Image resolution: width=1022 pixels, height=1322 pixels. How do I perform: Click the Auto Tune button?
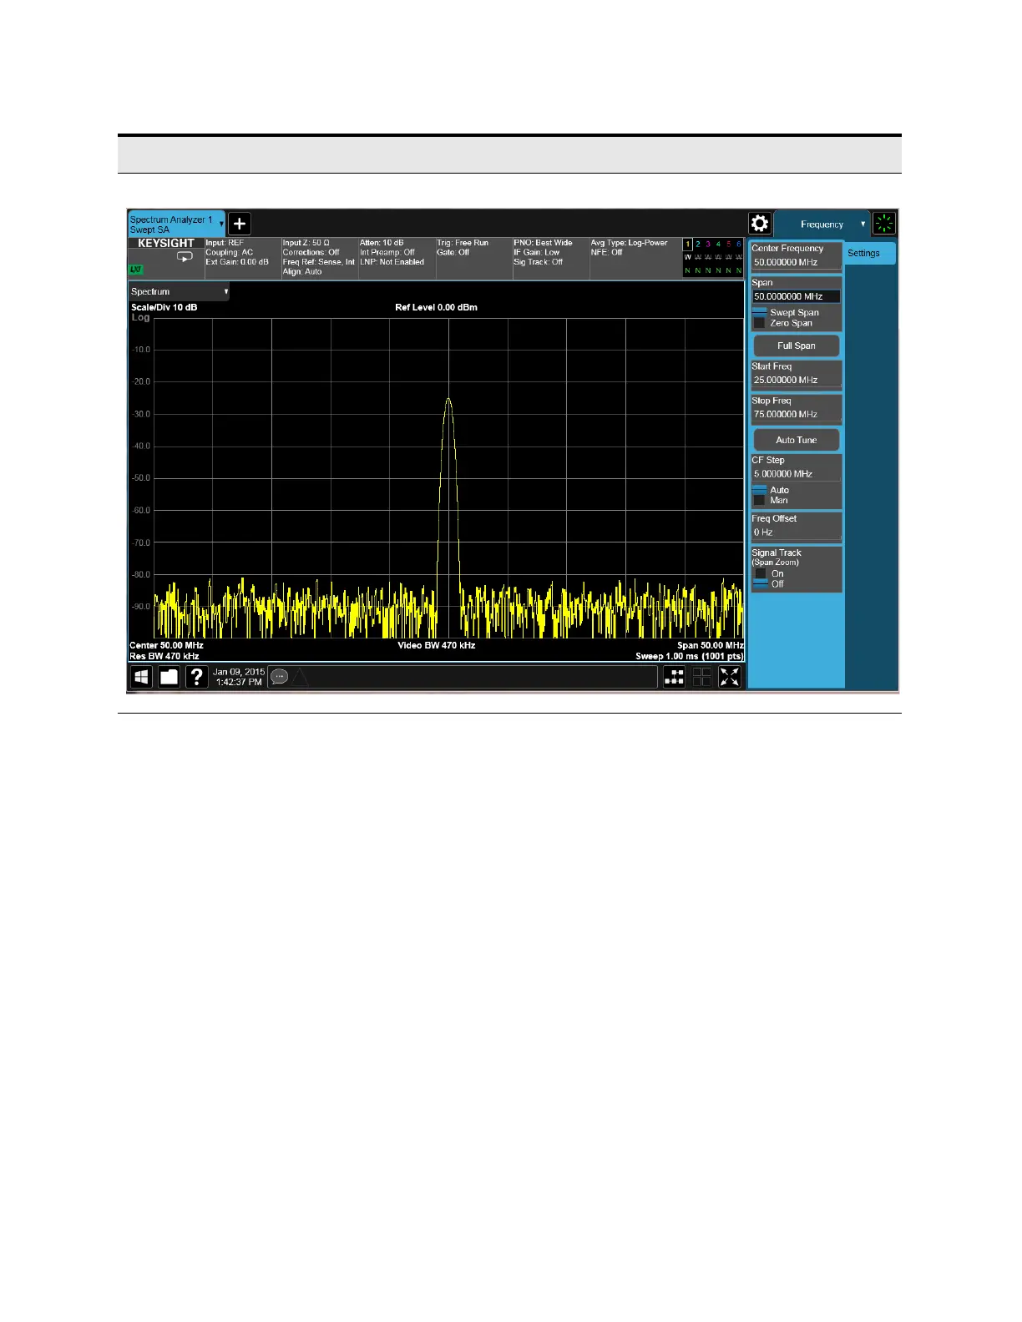[x=797, y=440]
